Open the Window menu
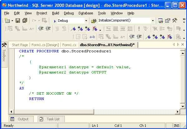This screenshot has height=129, width=187. (x=117, y=13)
